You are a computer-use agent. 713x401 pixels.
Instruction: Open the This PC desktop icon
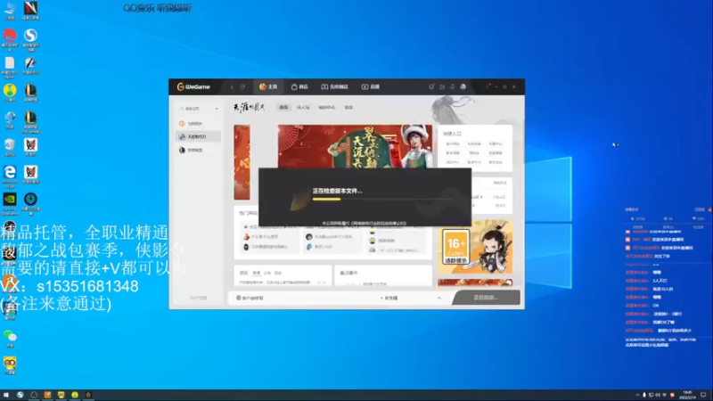[10, 11]
